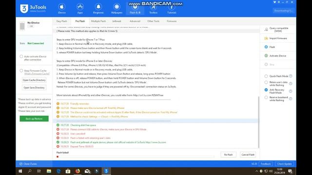
Task: Open the iDevice section in top navigation
Action: pos(62,9)
